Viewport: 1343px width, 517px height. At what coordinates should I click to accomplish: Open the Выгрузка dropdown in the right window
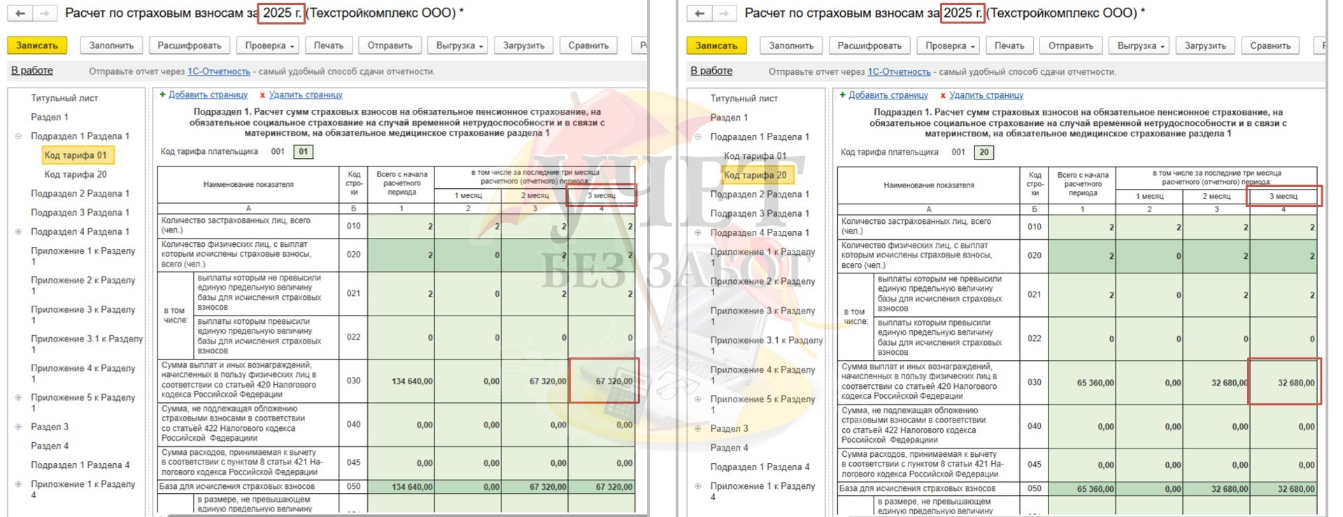click(1141, 45)
